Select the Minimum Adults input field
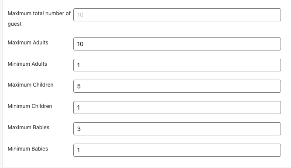 pyautogui.click(x=177, y=65)
